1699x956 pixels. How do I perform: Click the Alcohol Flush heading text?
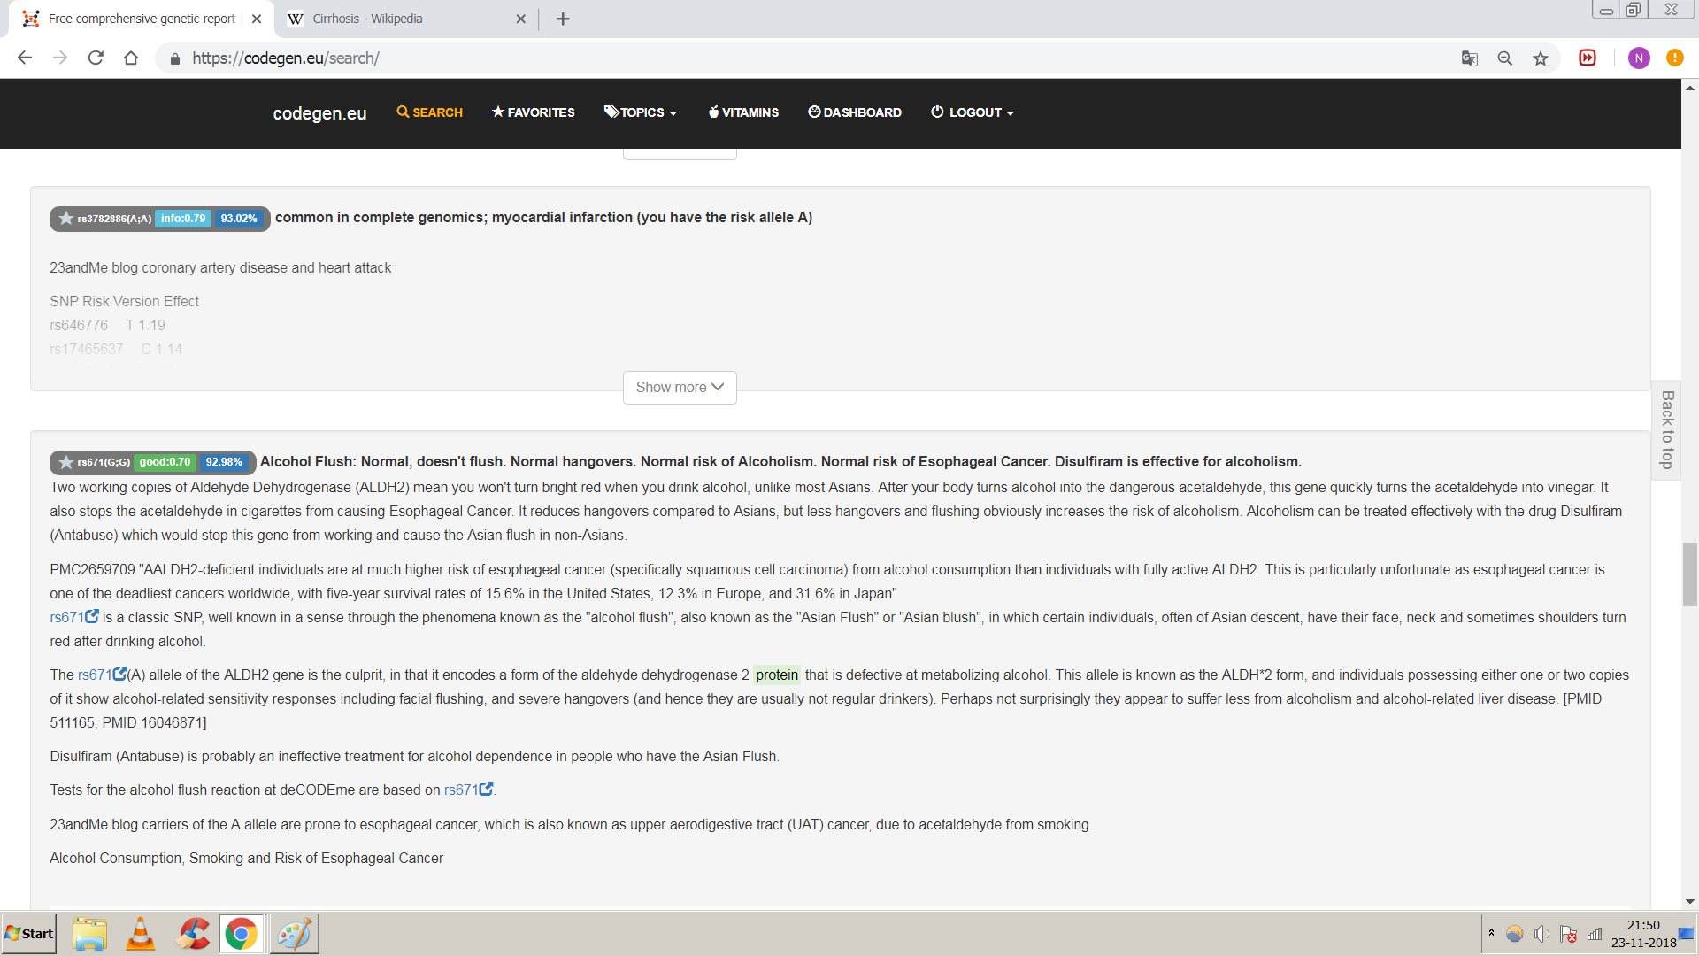[x=780, y=462]
